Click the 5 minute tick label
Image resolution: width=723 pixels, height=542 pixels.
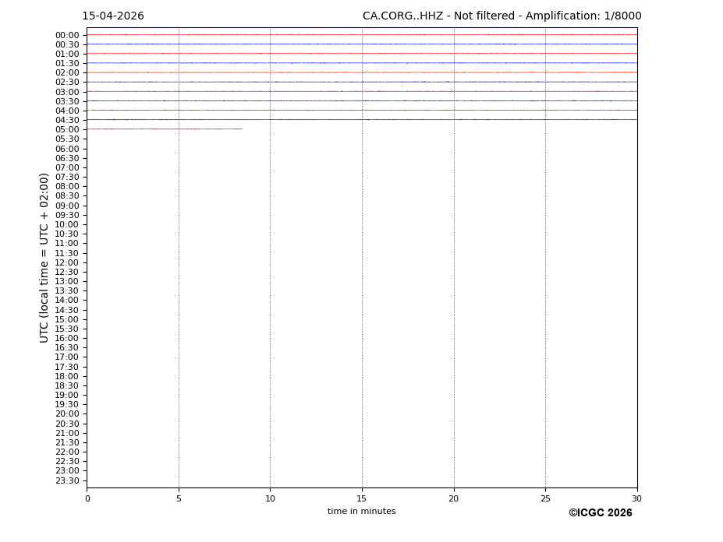click(x=179, y=499)
